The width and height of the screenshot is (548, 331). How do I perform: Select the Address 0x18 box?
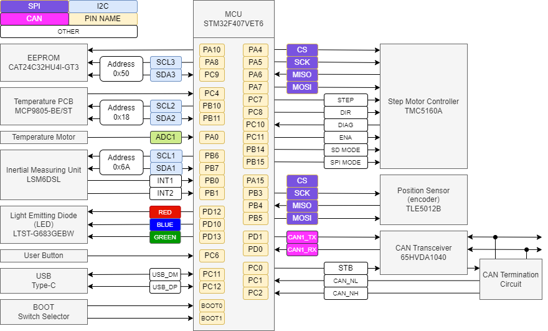121,113
